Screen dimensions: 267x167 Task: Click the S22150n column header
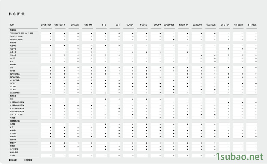[184, 25]
